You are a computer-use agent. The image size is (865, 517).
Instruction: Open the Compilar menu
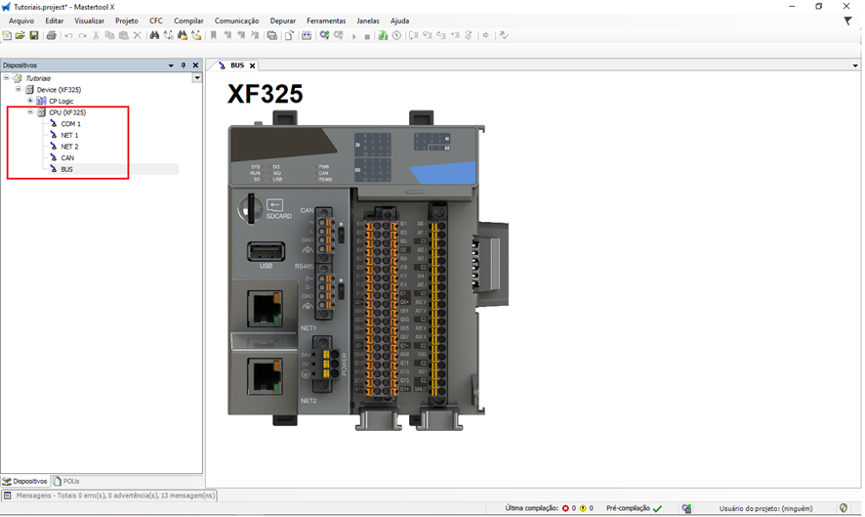(x=188, y=21)
